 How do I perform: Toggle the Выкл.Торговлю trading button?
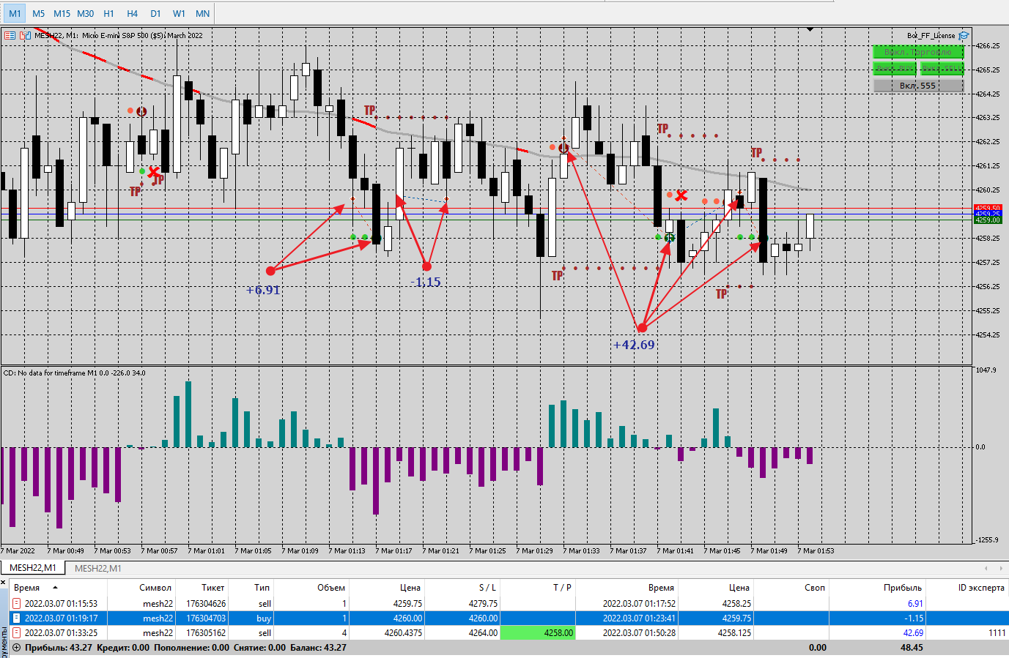[x=918, y=52]
